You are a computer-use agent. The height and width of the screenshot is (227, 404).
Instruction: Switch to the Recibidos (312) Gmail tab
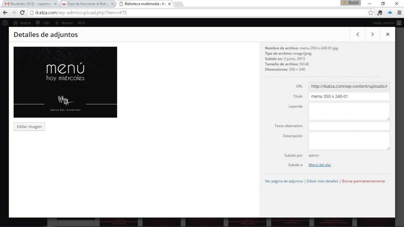click(31, 4)
